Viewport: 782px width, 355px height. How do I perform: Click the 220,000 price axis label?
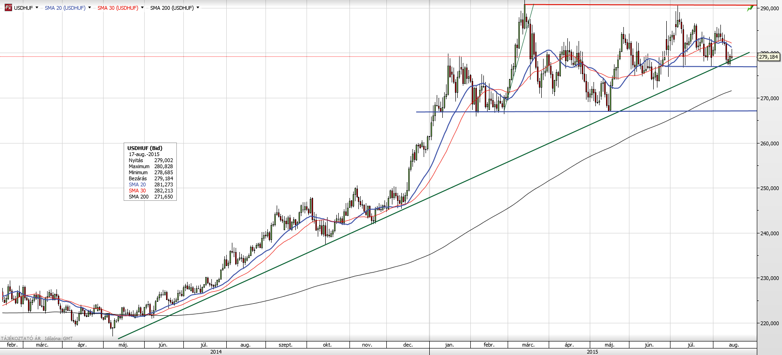[x=769, y=323]
